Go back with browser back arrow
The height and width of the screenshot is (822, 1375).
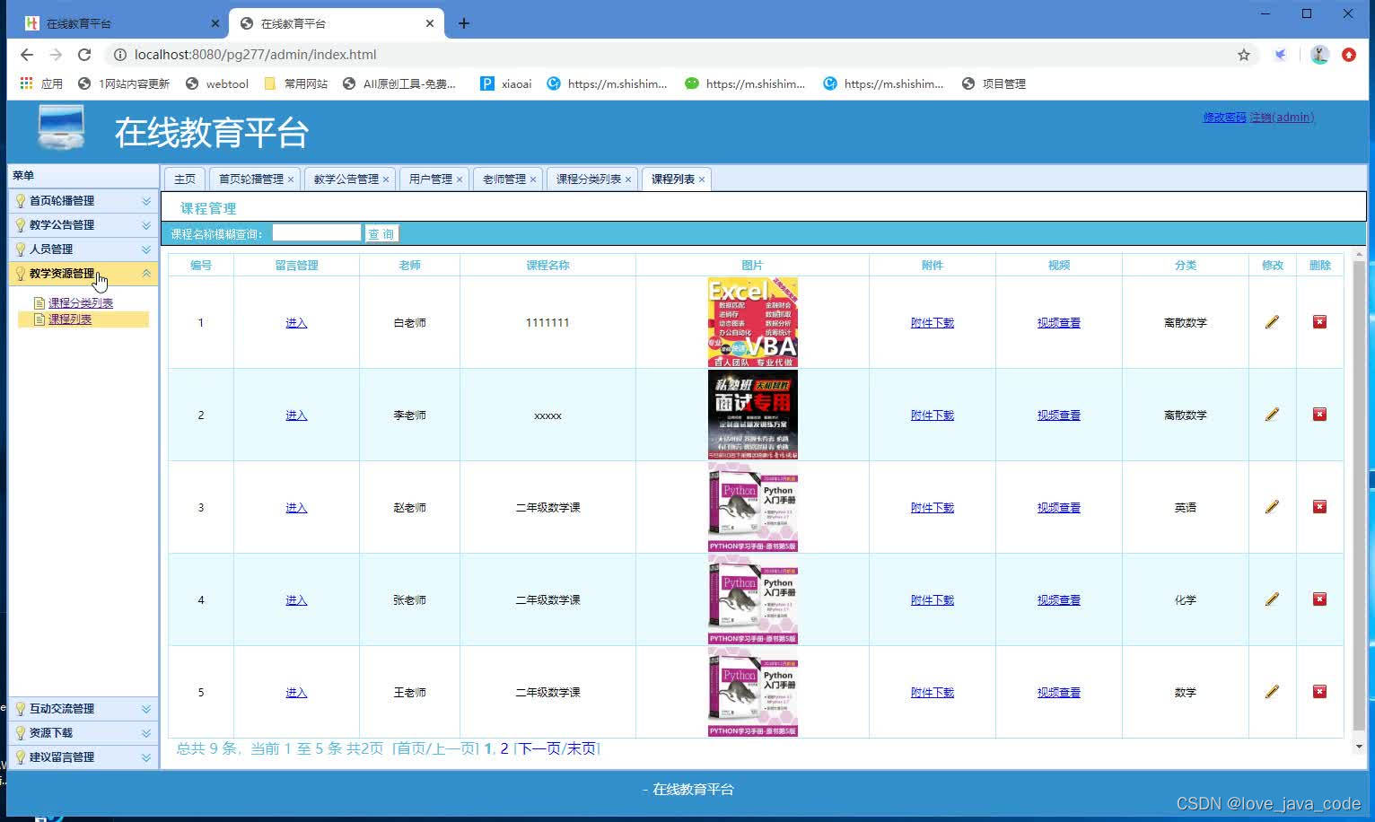point(27,55)
